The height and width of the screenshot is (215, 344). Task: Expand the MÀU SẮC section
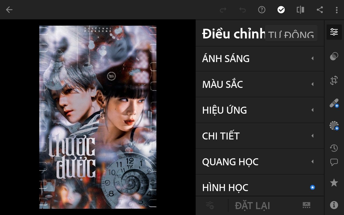[x=260, y=84]
